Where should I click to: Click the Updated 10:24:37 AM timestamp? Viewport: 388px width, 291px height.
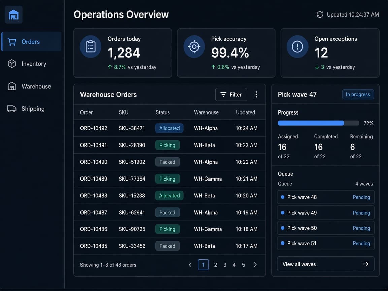[x=353, y=14]
